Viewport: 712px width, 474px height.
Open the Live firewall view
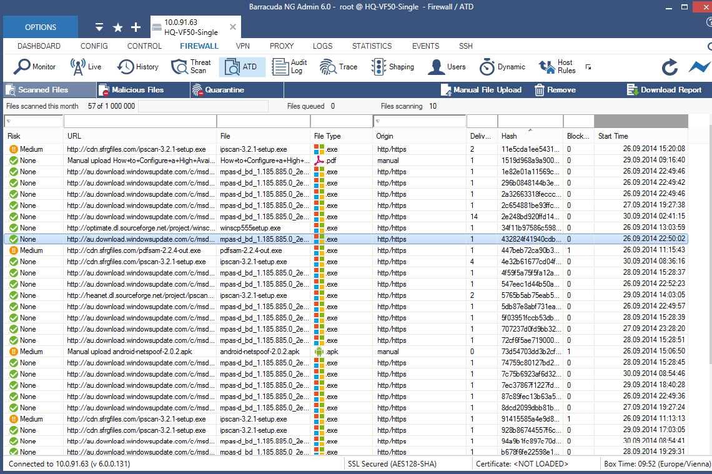[86, 67]
